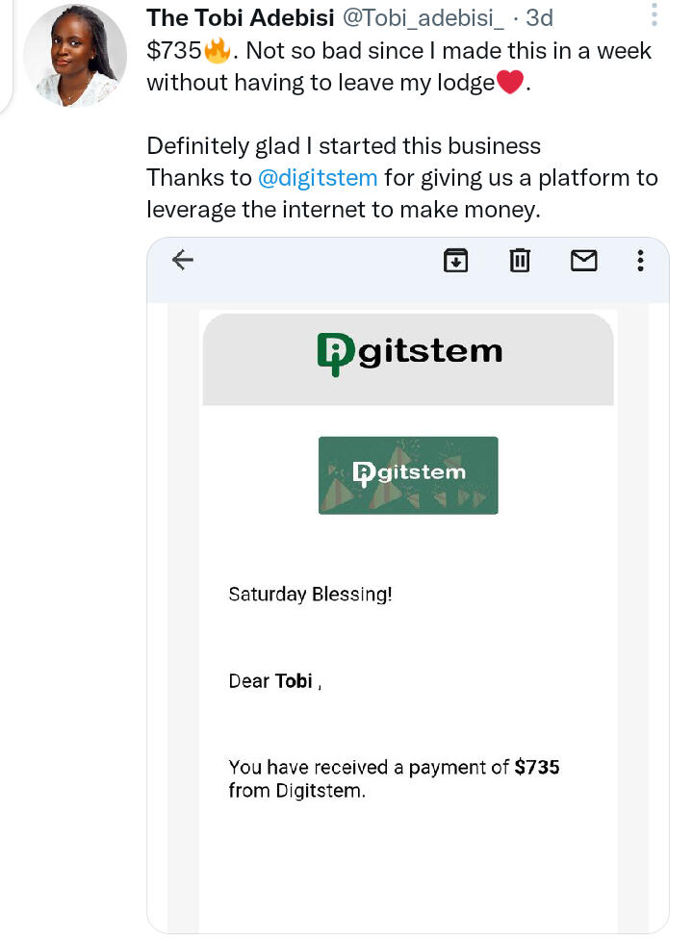693x941 pixels.
Task: Open the email's vertical three-dot menu
Action: click(640, 260)
